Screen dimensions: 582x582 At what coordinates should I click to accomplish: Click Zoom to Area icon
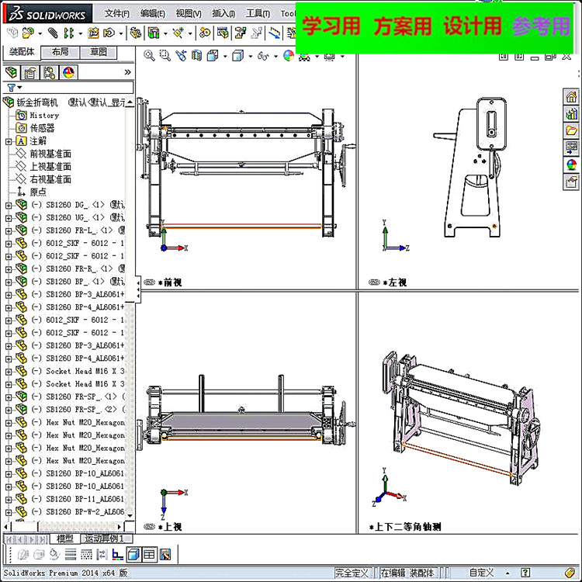165,56
